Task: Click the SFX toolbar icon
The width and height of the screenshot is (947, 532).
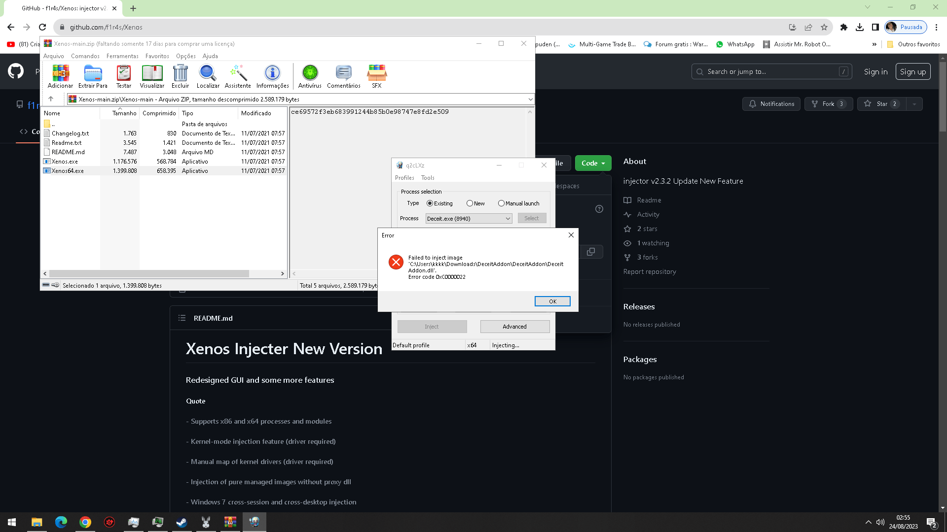Action: [x=377, y=76]
